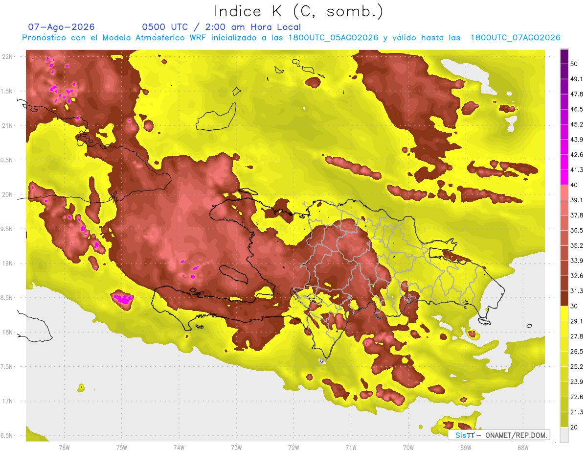Screen dimensions: 587x454
Task: Click the "68W" longitude label
Action: [x=523, y=448]
